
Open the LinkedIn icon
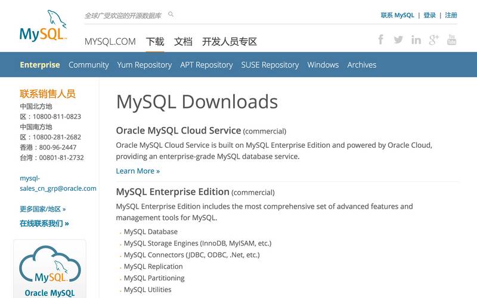point(416,39)
